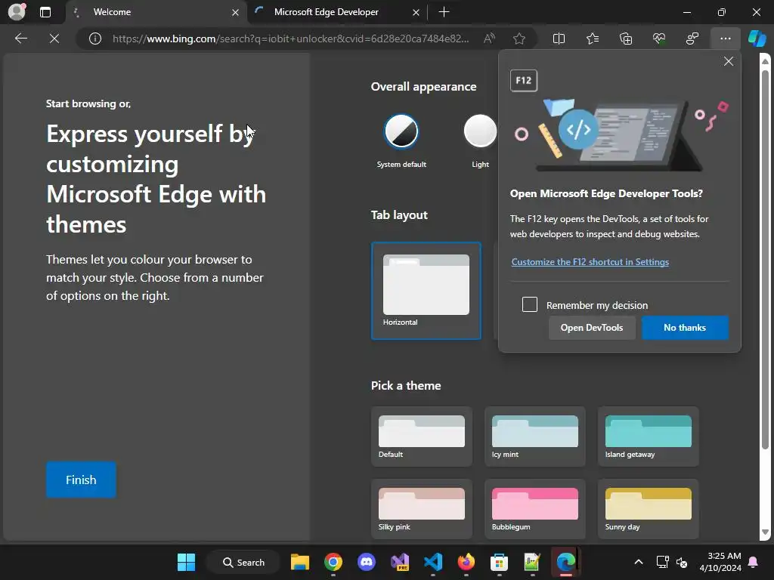
Task: Close the DevTools prompt popup
Action: click(x=728, y=61)
